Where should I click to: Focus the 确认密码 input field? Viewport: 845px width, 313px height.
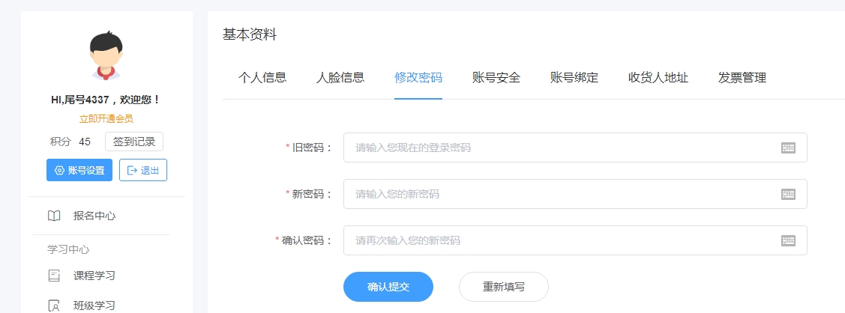click(575, 240)
